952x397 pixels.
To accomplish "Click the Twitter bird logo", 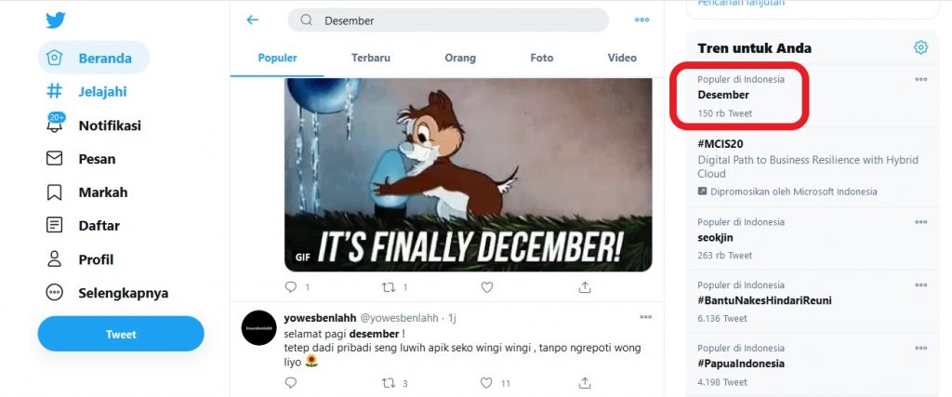I will tap(56, 20).
